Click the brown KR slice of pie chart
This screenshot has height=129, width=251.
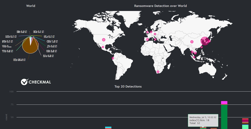click(30, 46)
